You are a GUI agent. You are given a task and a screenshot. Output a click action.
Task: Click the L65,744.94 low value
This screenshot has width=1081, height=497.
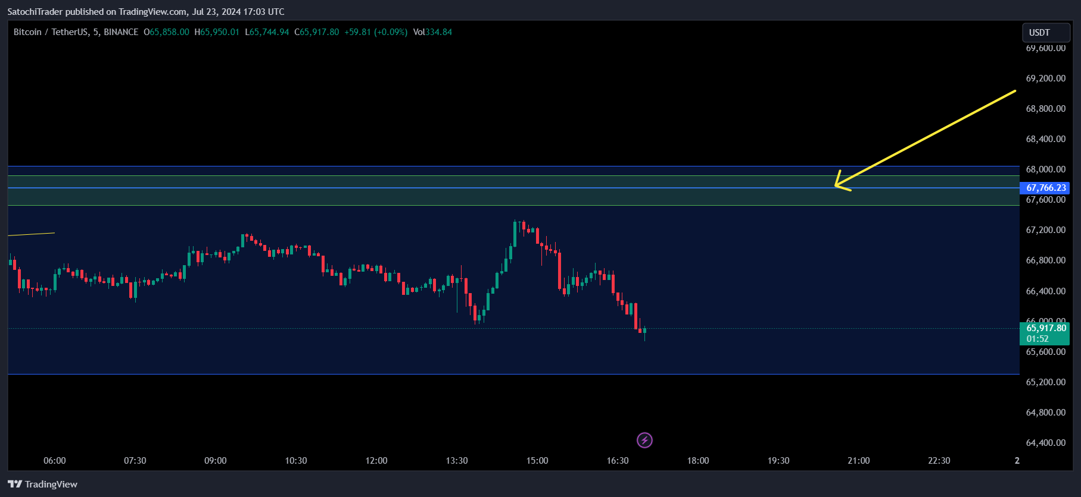pos(267,32)
